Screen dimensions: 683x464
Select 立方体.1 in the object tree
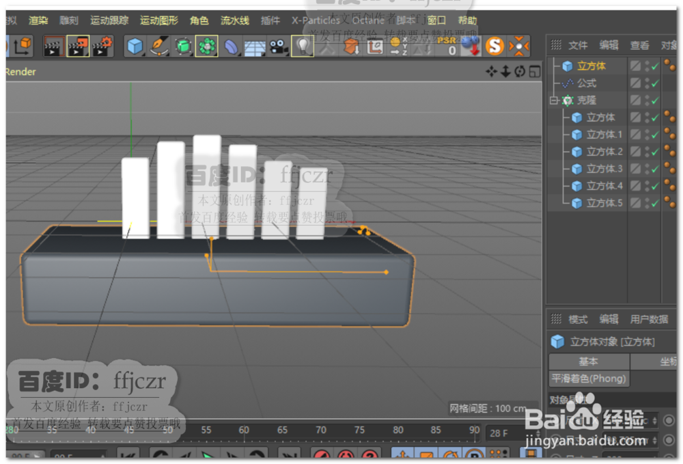click(x=604, y=135)
